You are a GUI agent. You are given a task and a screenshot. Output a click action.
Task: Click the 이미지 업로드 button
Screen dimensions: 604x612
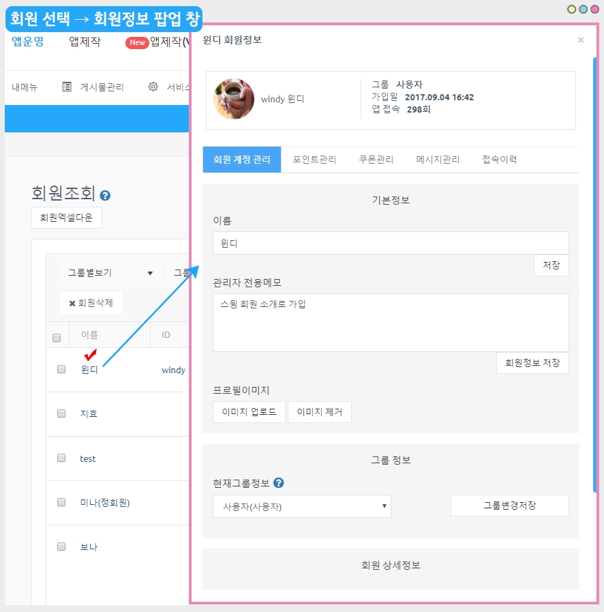[x=249, y=412]
